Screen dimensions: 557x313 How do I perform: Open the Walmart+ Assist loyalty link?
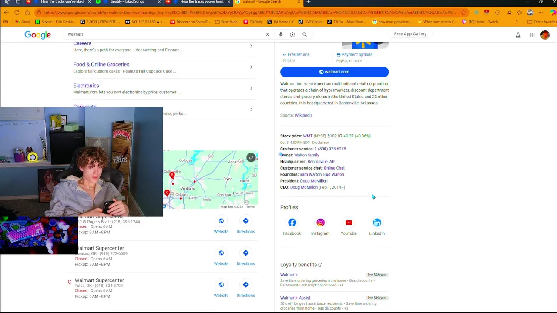[295, 298]
